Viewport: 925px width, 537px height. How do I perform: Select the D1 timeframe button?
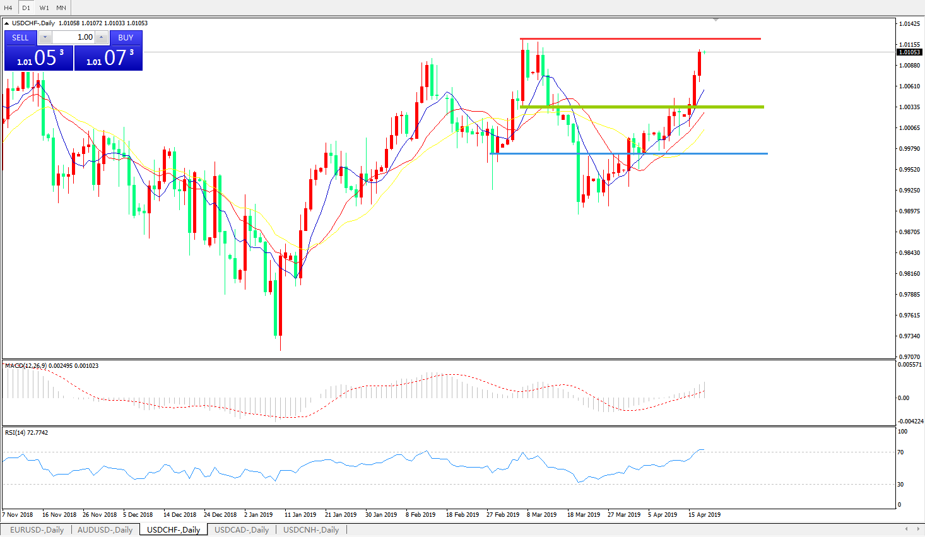[x=26, y=8]
